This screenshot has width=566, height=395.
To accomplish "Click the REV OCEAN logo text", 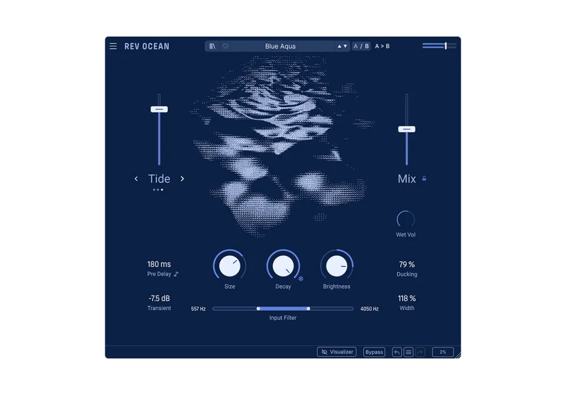I will coord(147,46).
